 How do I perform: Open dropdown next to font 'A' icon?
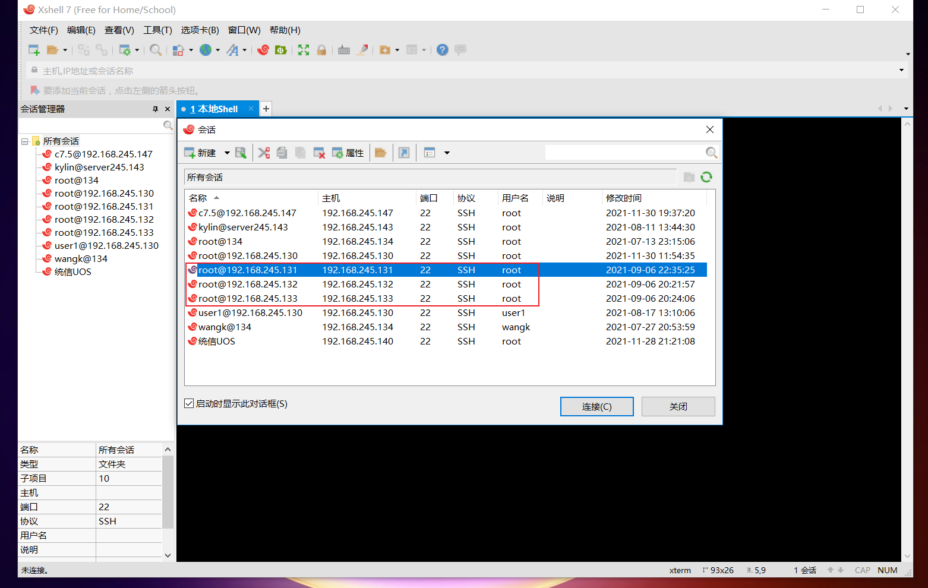(245, 50)
